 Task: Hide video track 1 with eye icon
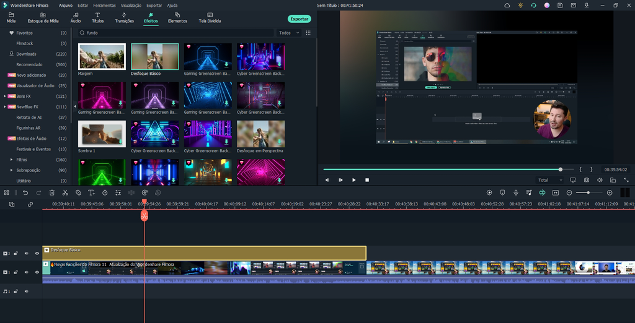[x=37, y=272]
